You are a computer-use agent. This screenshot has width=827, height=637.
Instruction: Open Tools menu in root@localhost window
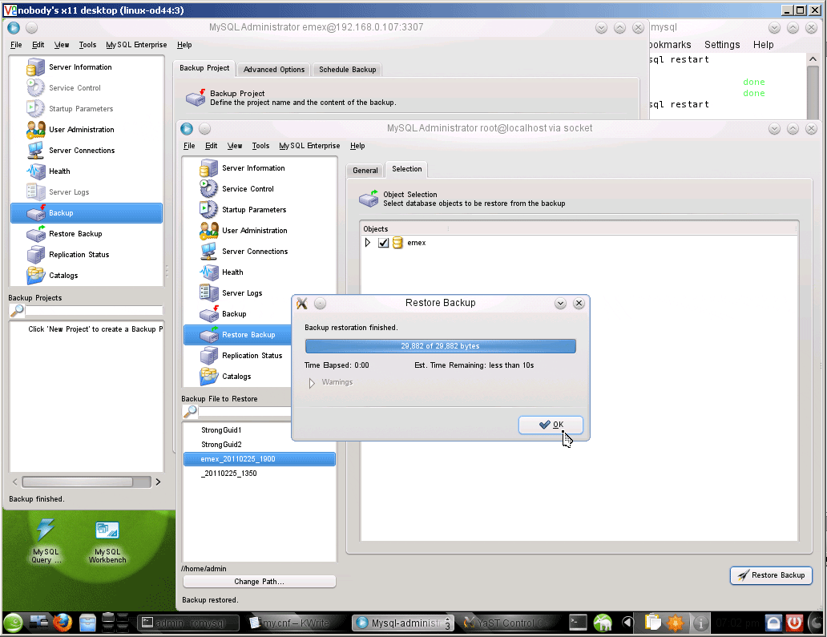coord(260,146)
